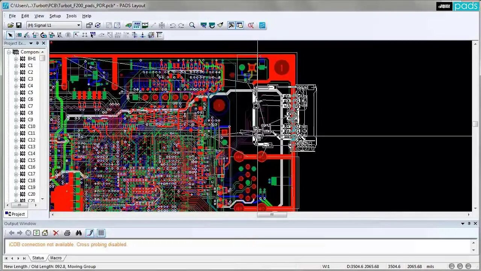Click the home icon in Output Window
The image size is (481, 271).
[x=45, y=233]
